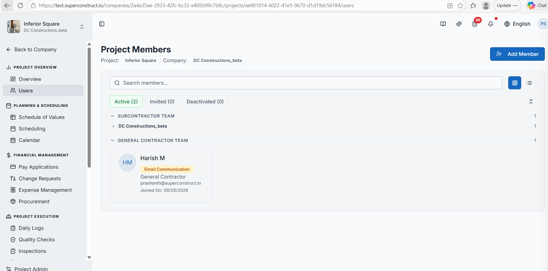Reload the page in browser

[20, 5]
